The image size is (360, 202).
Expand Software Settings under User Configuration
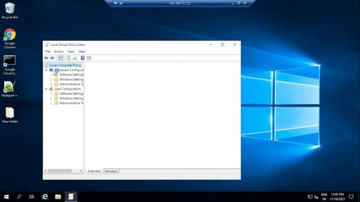[x=51, y=94]
